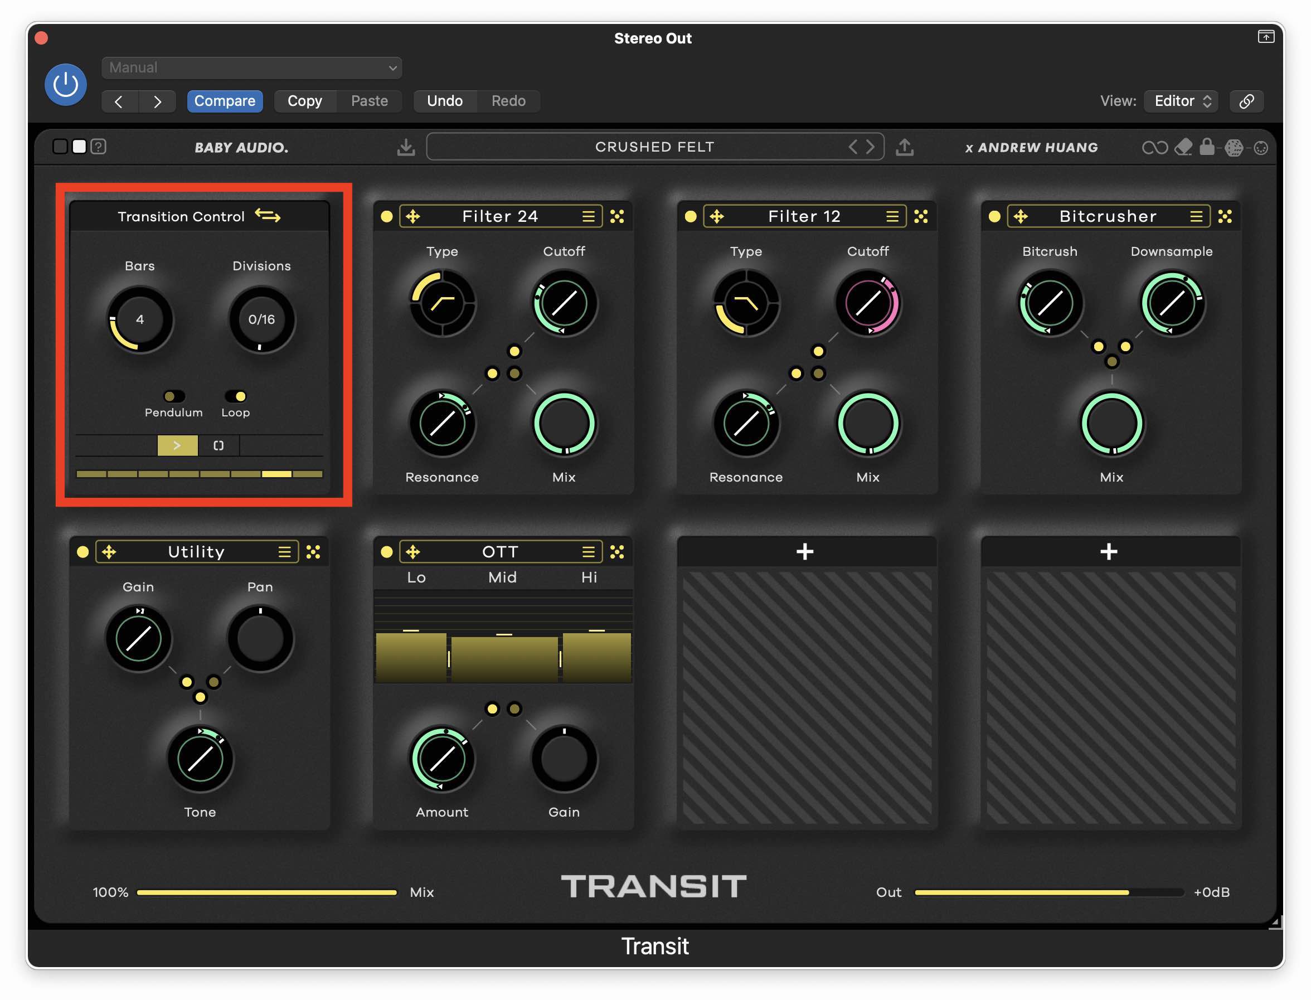The width and height of the screenshot is (1311, 1000).
Task: Click the eraser clear icon
Action: coord(1183,147)
